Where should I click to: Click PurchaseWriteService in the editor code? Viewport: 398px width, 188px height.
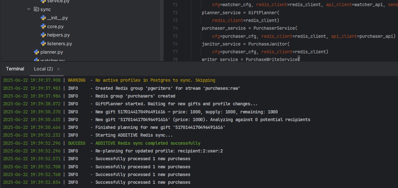click(x=271, y=59)
